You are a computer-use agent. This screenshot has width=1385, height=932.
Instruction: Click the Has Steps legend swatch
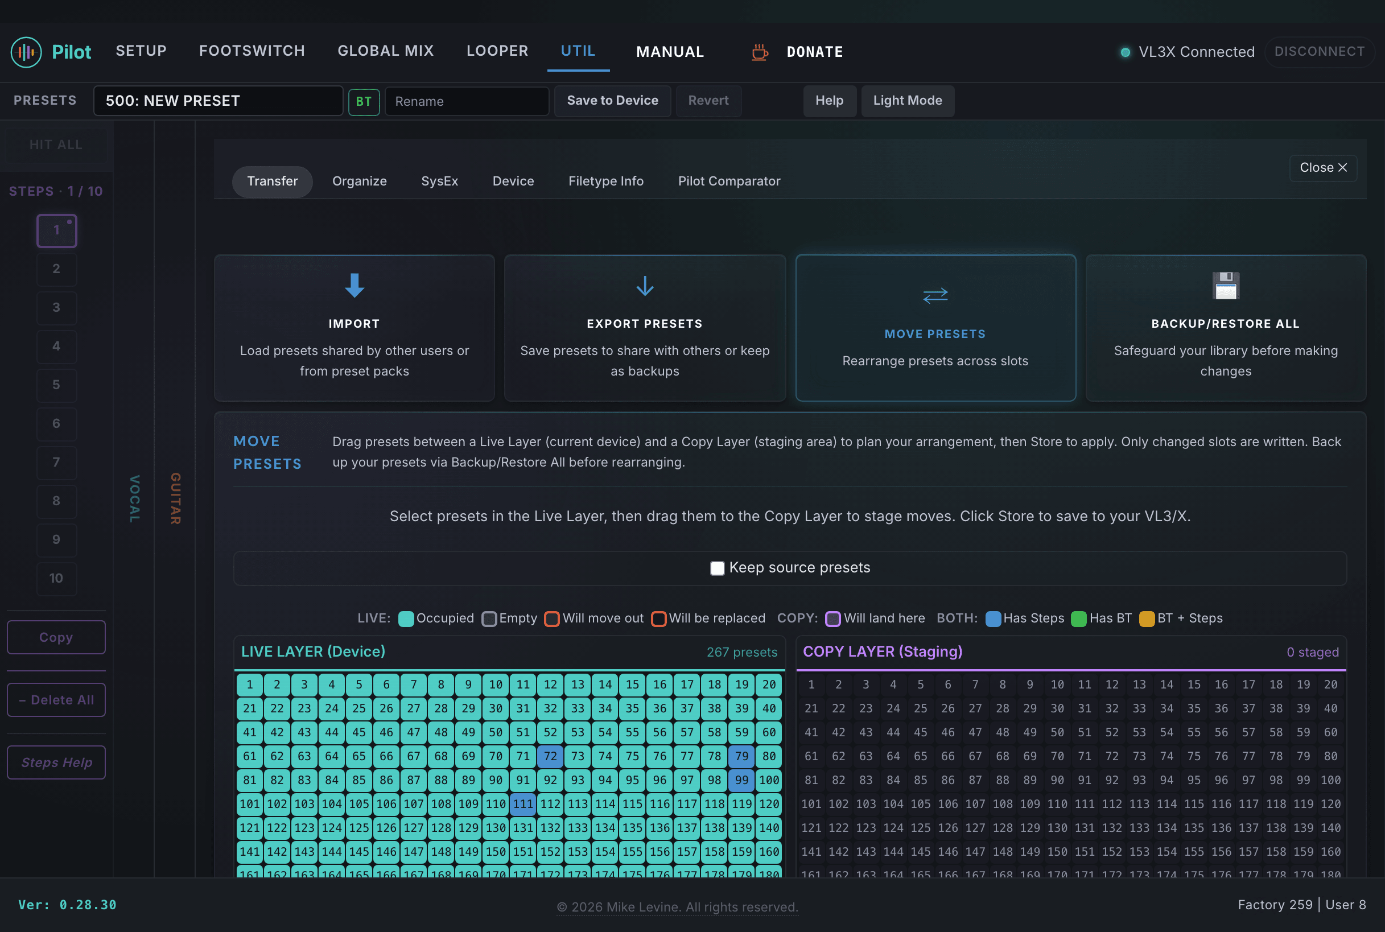point(993,618)
